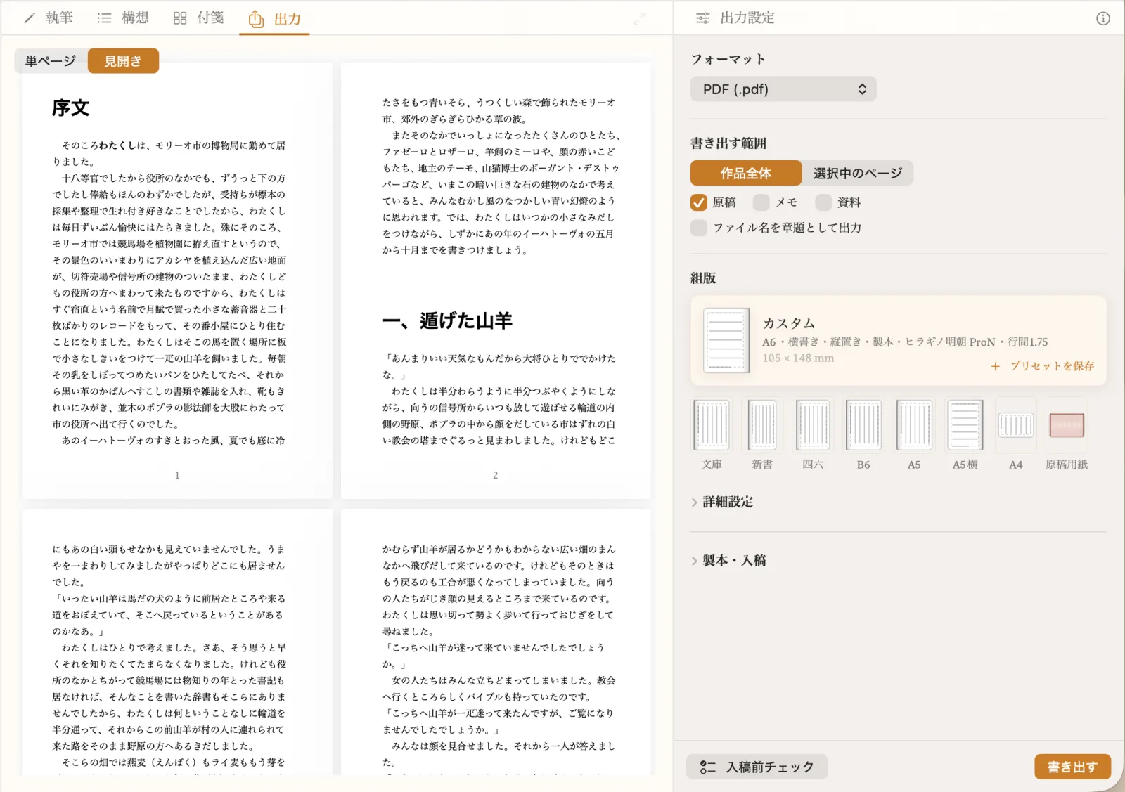This screenshot has height=792, width=1125.
Task: Click the 序文 heading in preview
Action: pyautogui.click(x=70, y=108)
